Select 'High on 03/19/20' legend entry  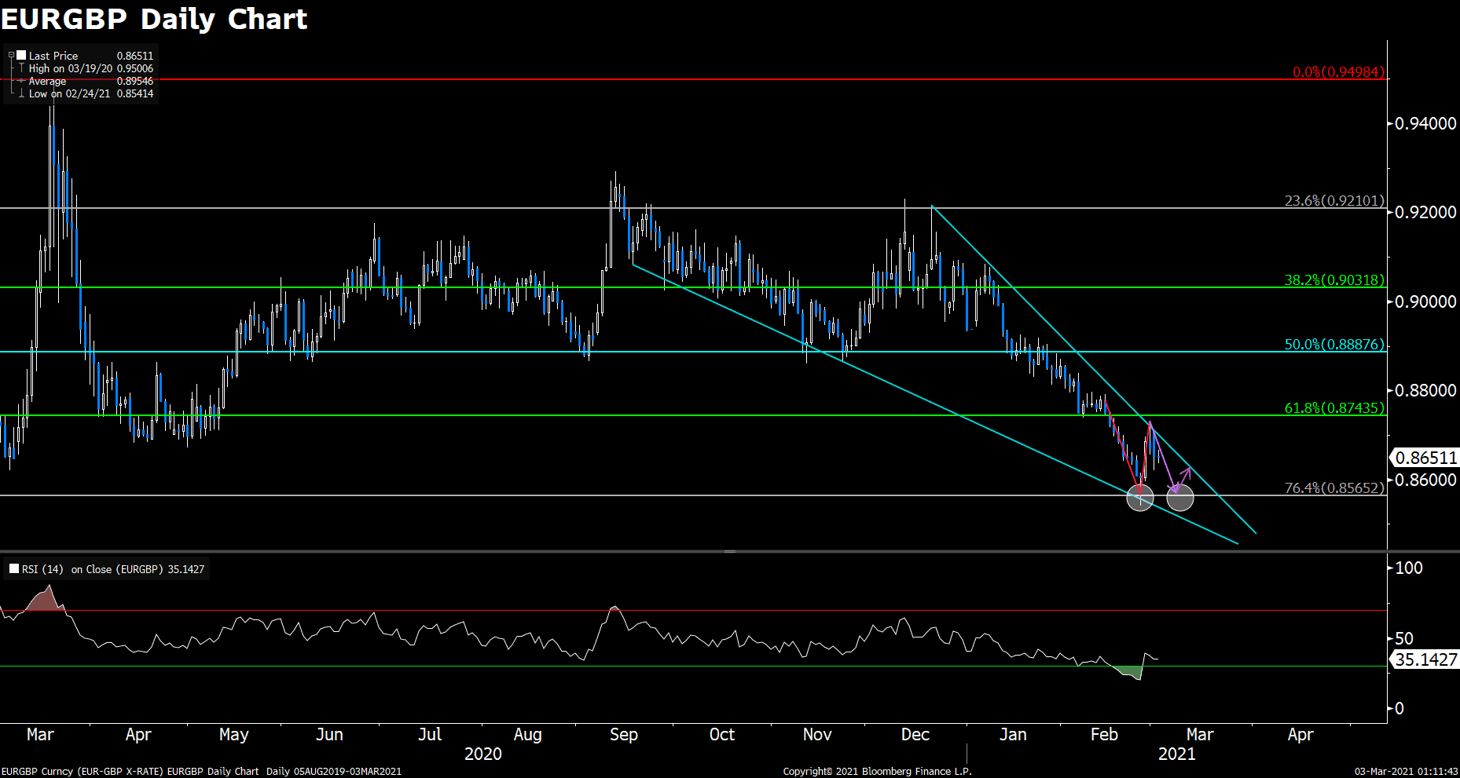tap(71, 68)
